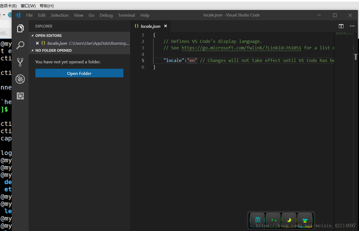Open the Debug menu
This screenshot has width=359, height=231.
[x=106, y=15]
